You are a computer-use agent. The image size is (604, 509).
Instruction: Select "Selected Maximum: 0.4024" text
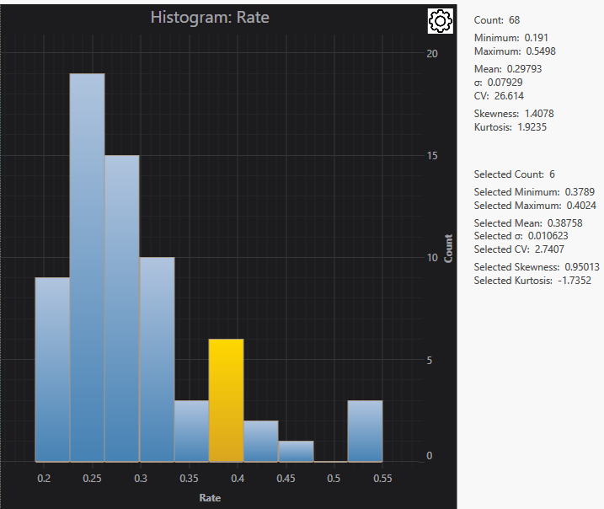point(535,206)
